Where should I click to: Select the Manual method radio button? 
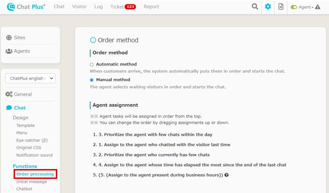(x=92, y=80)
